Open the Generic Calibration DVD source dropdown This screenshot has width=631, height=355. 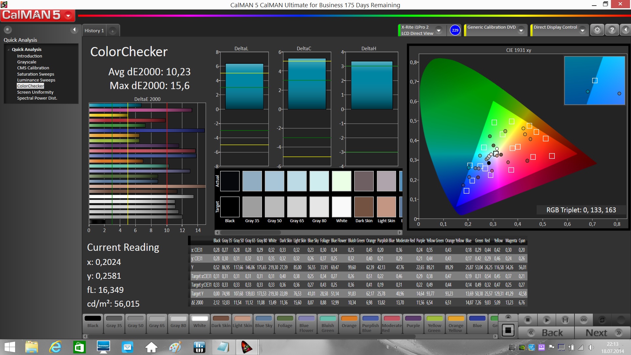pos(521,30)
